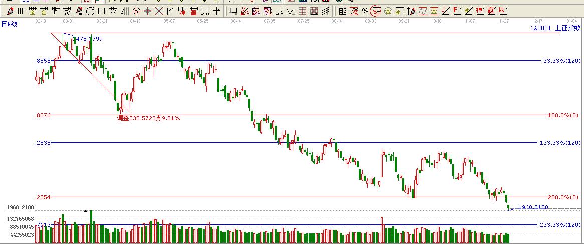Select the red 神 character tool
Viewport: 584px width, 244px height.
[x=182, y=11]
